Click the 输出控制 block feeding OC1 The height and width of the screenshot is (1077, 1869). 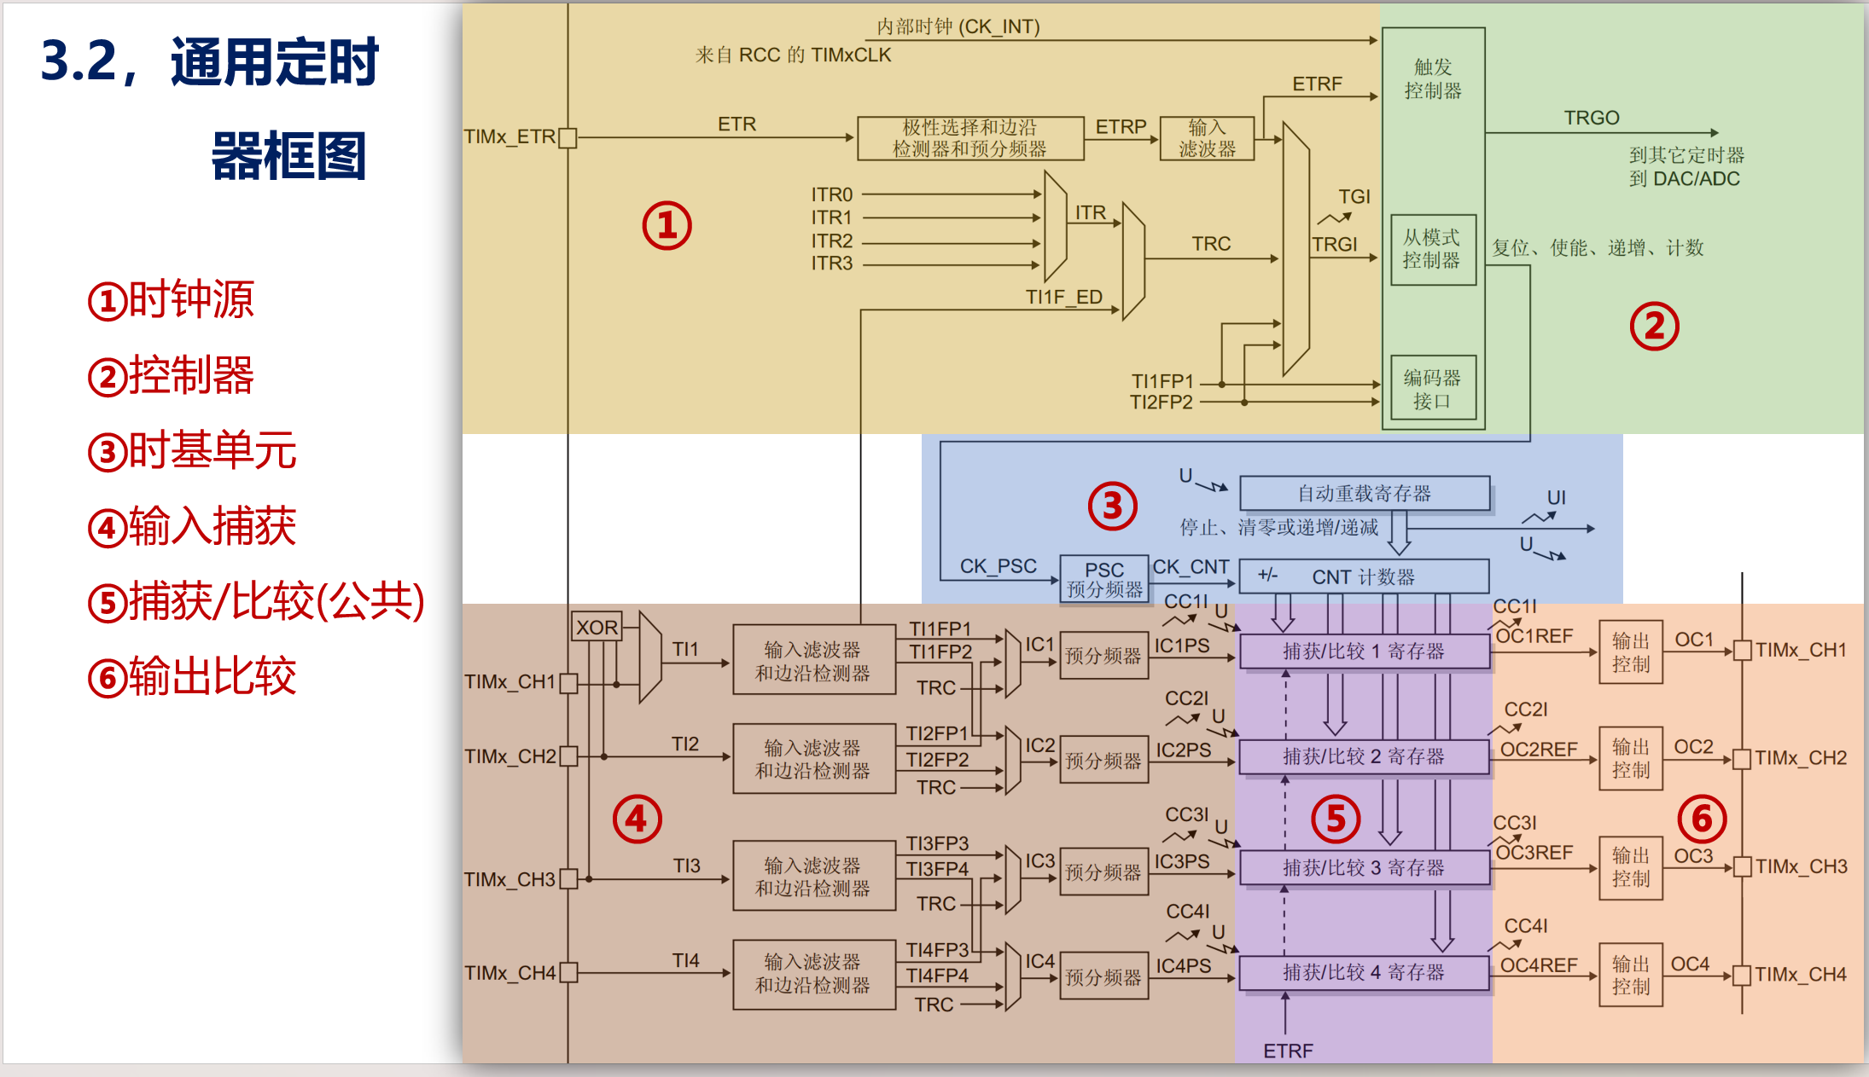coord(1631,652)
